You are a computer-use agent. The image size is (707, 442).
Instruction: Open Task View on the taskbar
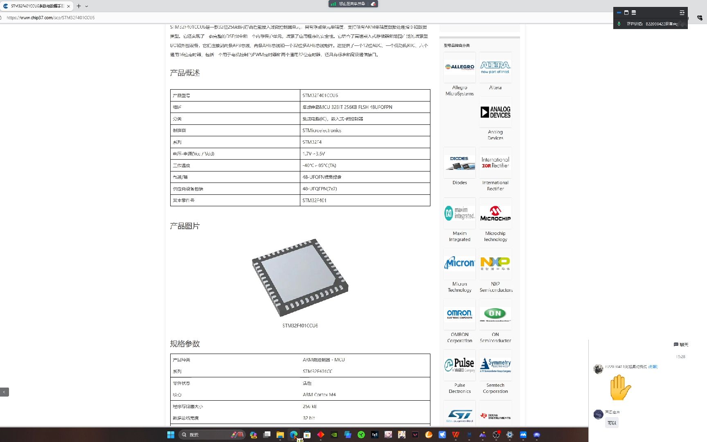(x=267, y=435)
